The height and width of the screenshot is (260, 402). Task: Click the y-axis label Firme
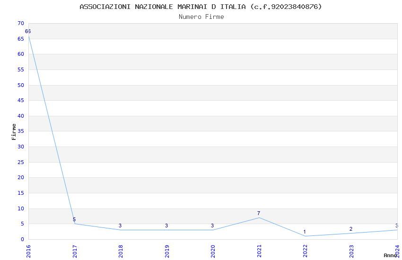point(14,132)
